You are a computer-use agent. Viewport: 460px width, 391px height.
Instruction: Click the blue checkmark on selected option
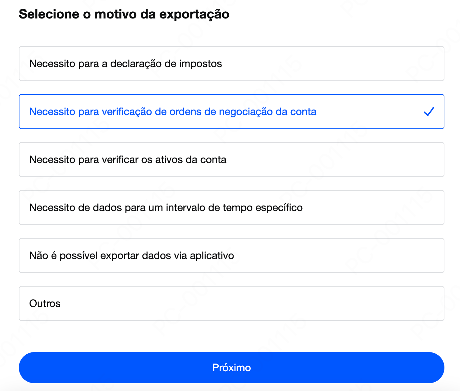click(x=429, y=112)
